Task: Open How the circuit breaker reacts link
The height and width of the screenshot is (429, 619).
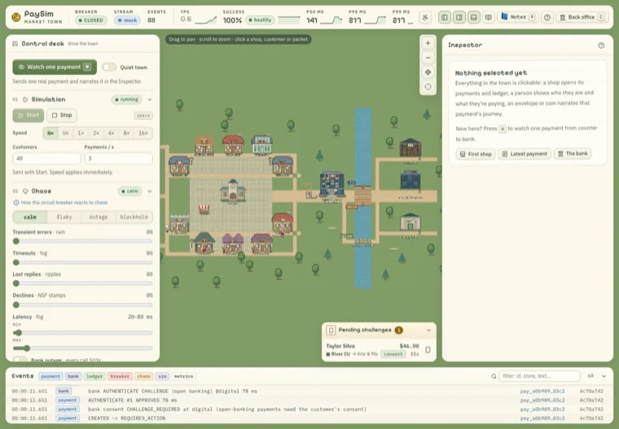Action: [64, 203]
